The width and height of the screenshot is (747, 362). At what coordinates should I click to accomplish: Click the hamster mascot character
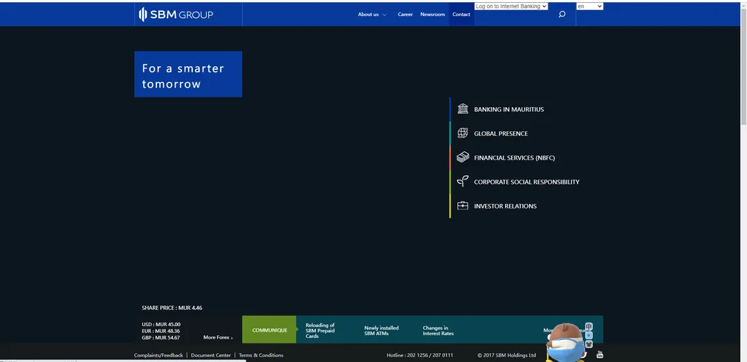click(x=566, y=343)
